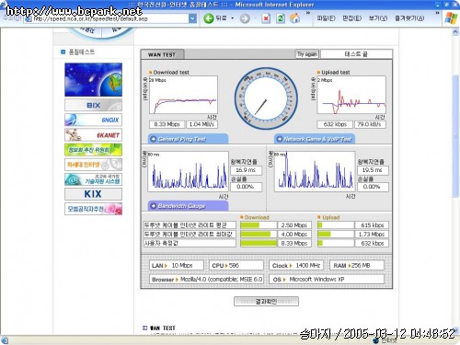Click the Try again button

[x=307, y=54]
